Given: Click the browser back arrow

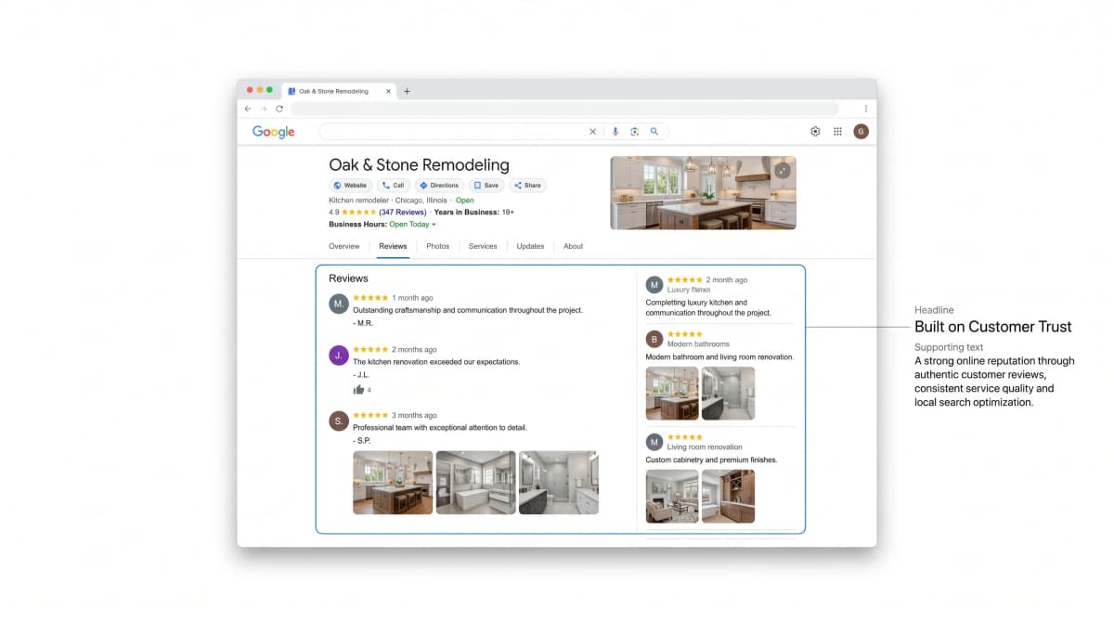Looking at the screenshot, I should [248, 109].
